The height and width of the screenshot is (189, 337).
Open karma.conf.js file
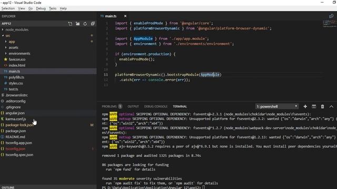coord(16,119)
